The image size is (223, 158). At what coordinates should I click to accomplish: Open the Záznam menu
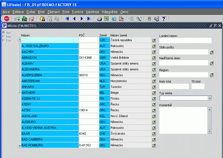click(54, 12)
